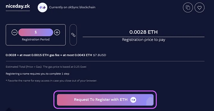Click Currently on zkSync blockchain text
This screenshot has height=111, width=214.
tap(72, 7)
